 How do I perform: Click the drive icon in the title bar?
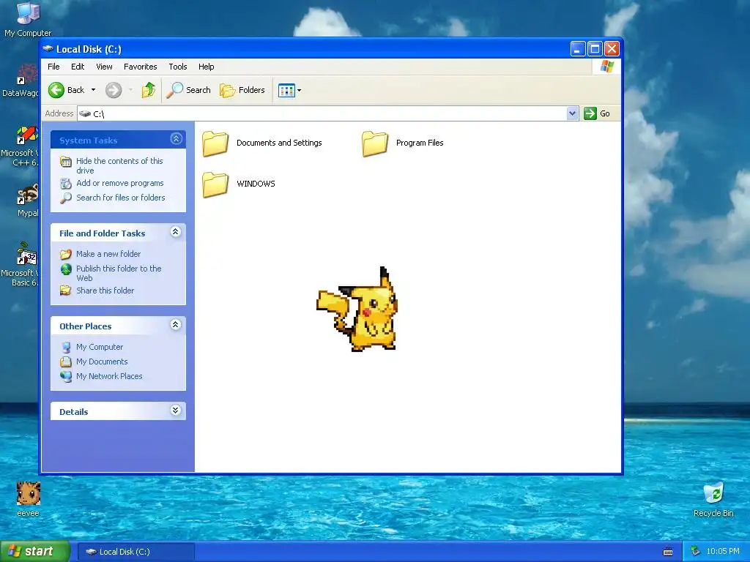pos(48,49)
